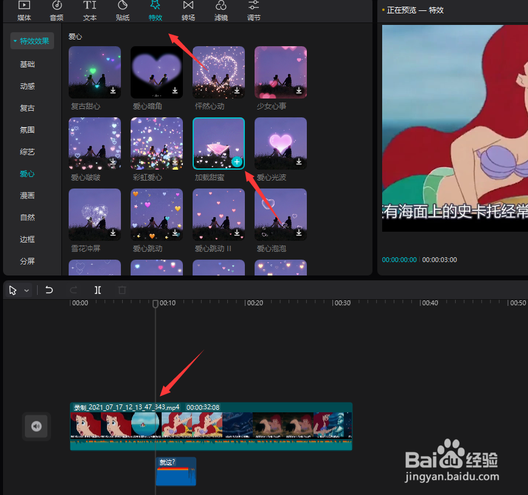The height and width of the screenshot is (495, 528).
Task: Preview the 怦然心动 effect thumbnail
Action: [219, 72]
